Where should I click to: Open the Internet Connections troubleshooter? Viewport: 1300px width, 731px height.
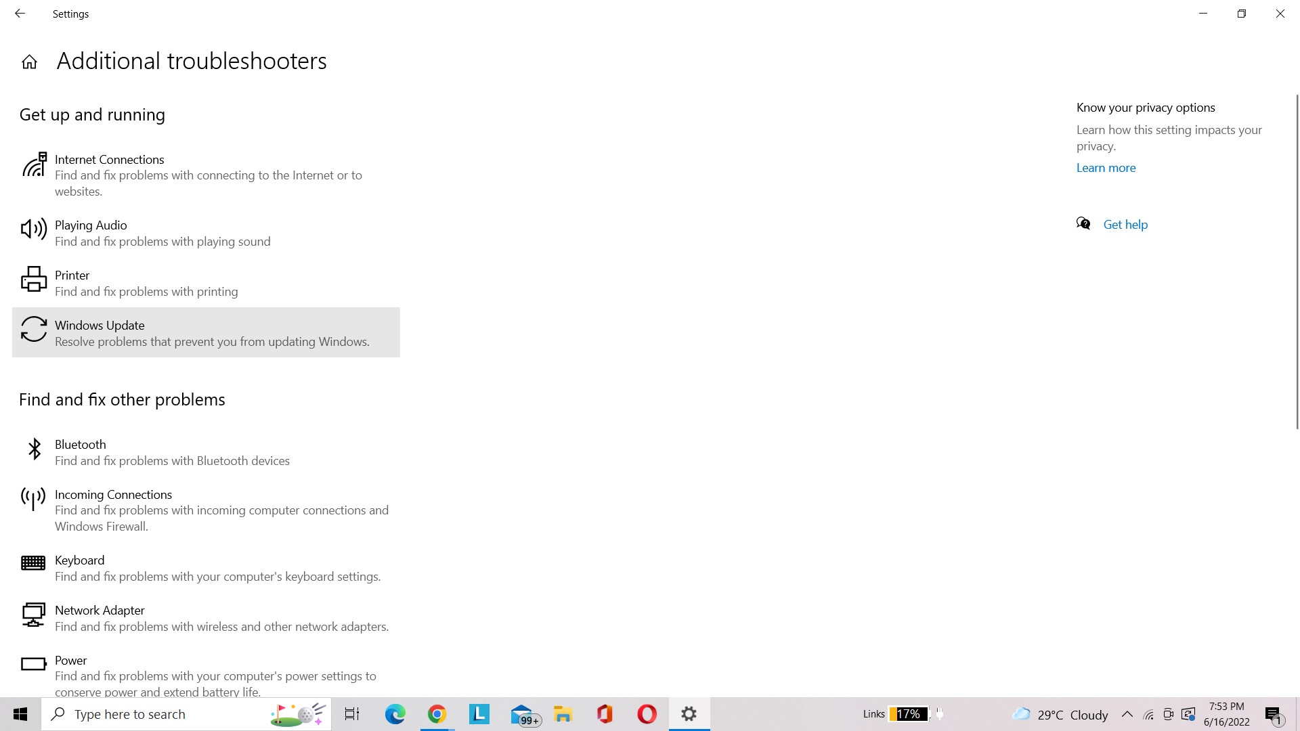pos(109,160)
